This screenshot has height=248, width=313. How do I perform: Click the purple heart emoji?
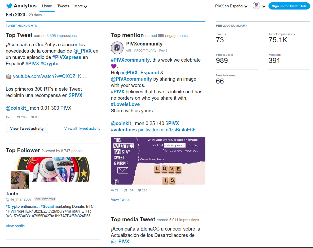114,66
